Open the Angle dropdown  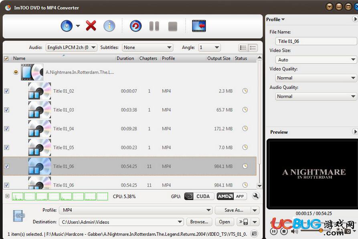[209, 47]
